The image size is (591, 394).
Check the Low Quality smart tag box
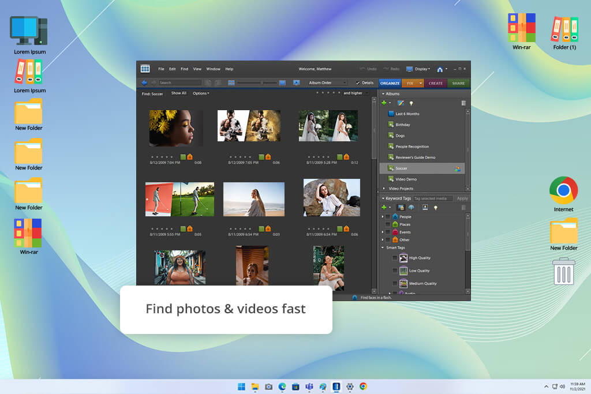(x=395, y=271)
